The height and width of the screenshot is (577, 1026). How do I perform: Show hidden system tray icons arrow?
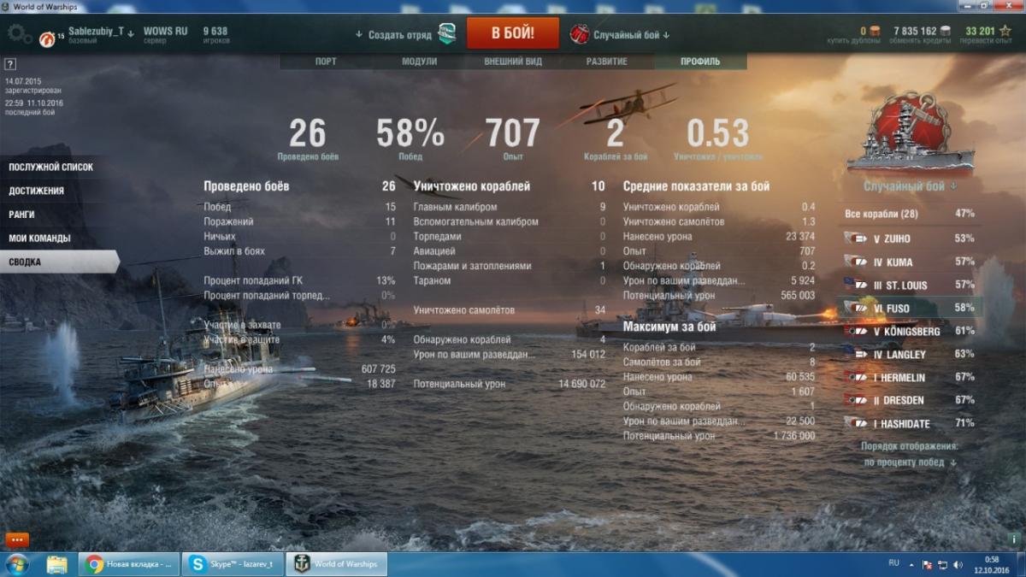[911, 564]
